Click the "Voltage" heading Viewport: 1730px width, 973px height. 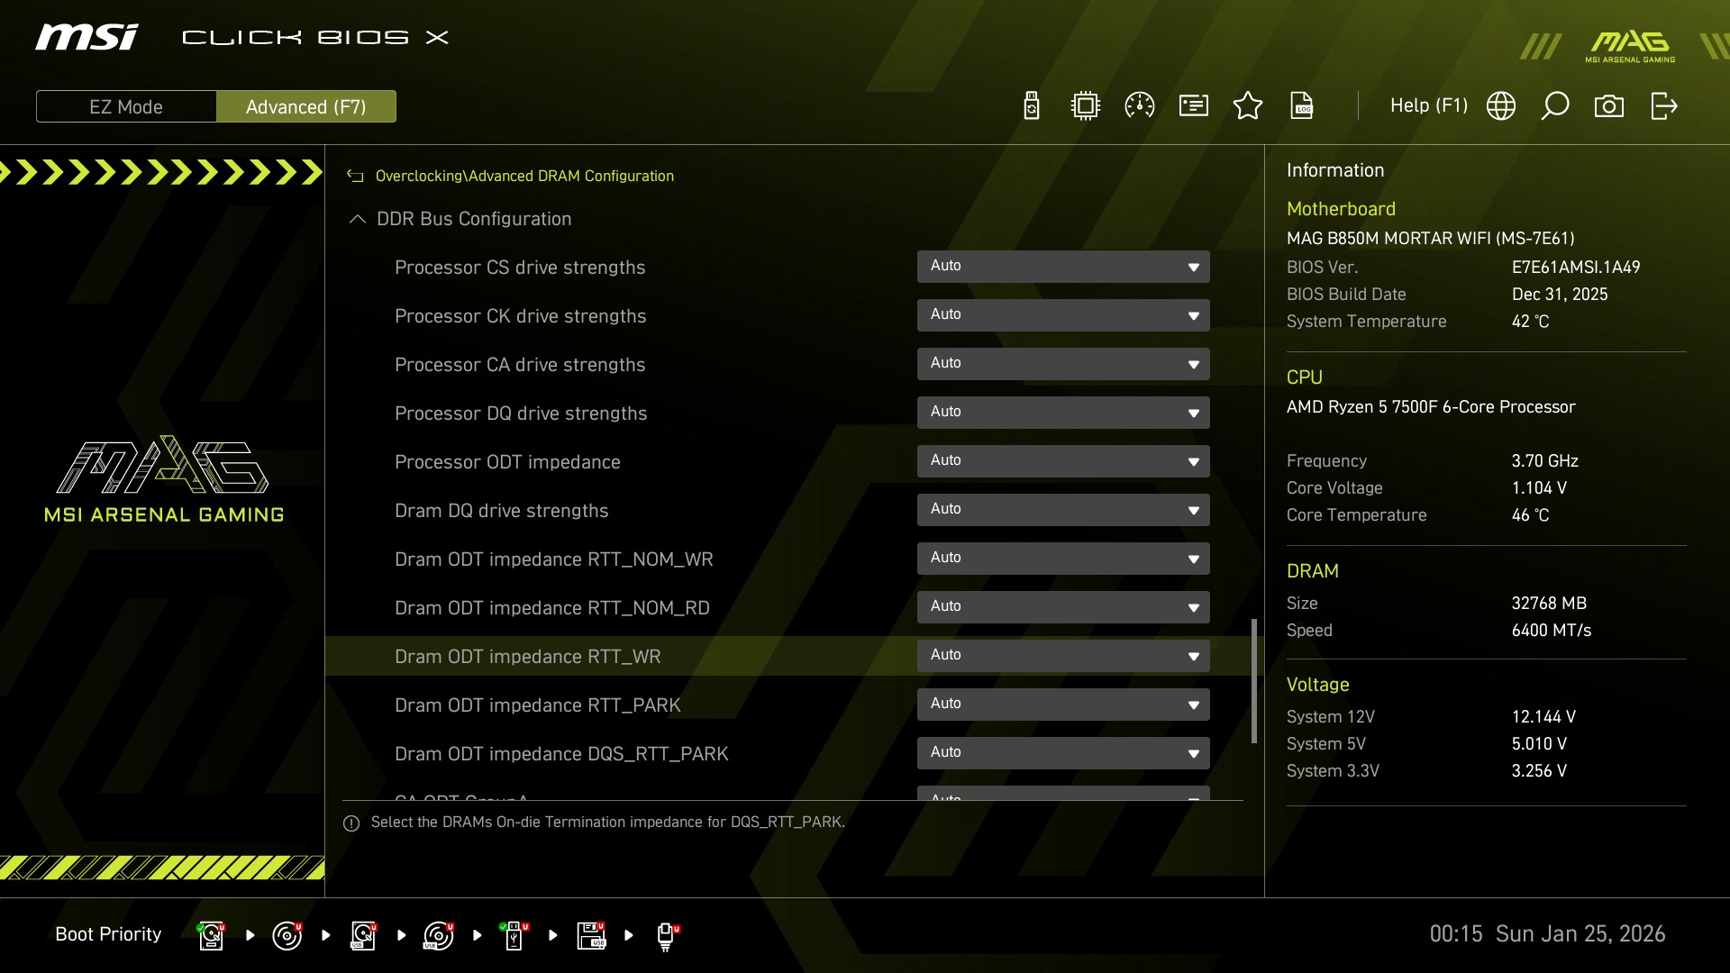tap(1317, 685)
